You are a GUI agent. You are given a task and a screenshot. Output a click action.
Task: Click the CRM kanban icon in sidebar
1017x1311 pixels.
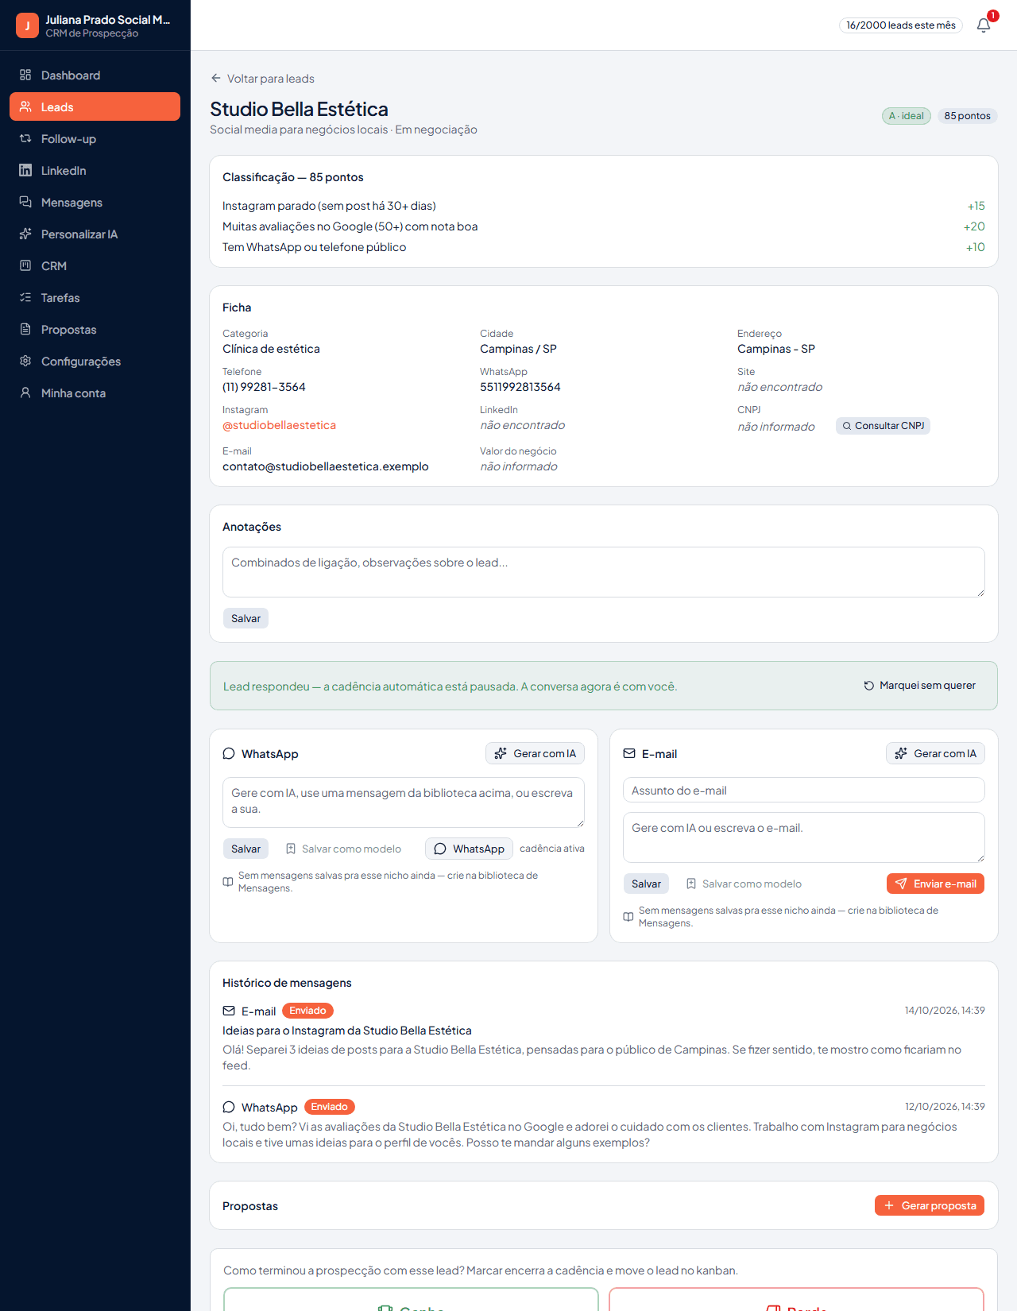coord(25,265)
